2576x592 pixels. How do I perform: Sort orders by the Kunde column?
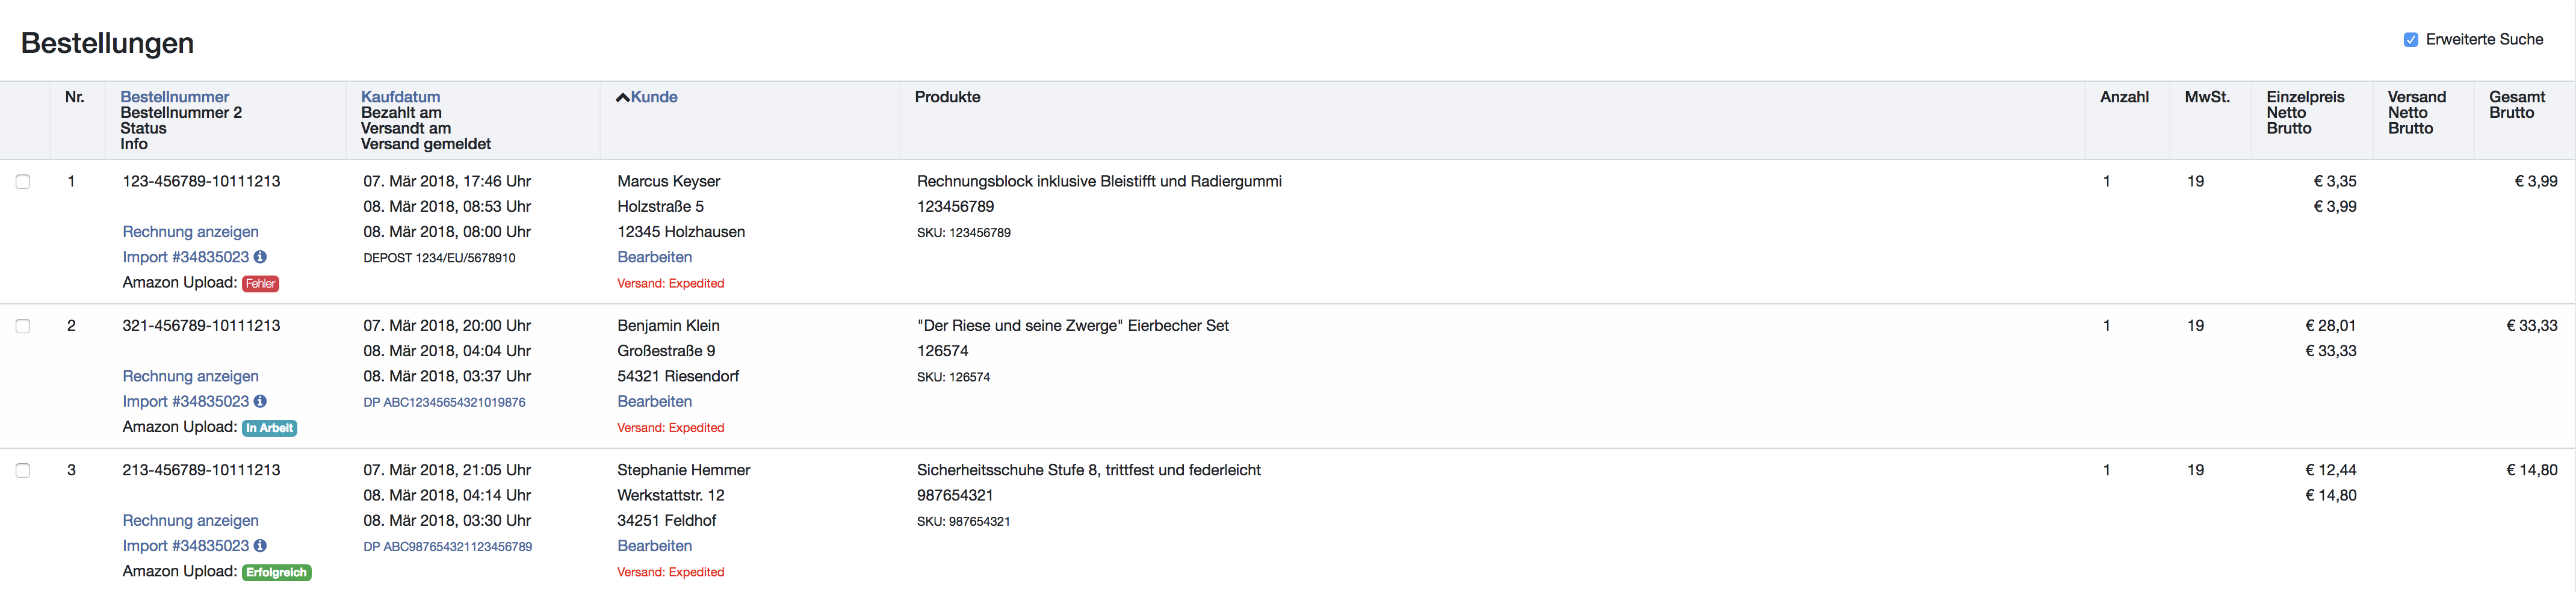coord(653,97)
